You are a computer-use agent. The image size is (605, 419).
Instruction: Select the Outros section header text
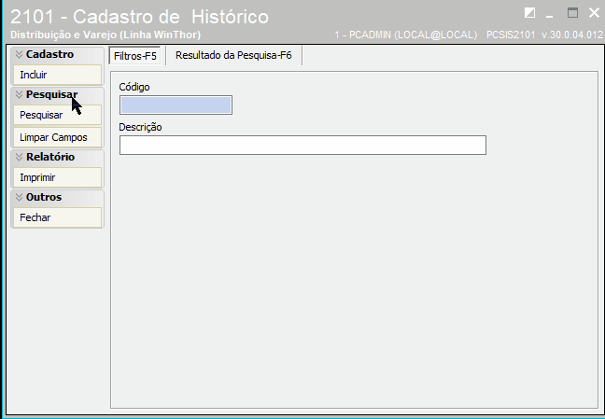[x=44, y=197]
